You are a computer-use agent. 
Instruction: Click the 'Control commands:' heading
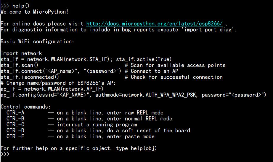click(x=25, y=107)
